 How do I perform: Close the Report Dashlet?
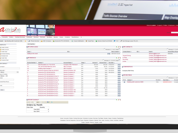tap(120, 100)
